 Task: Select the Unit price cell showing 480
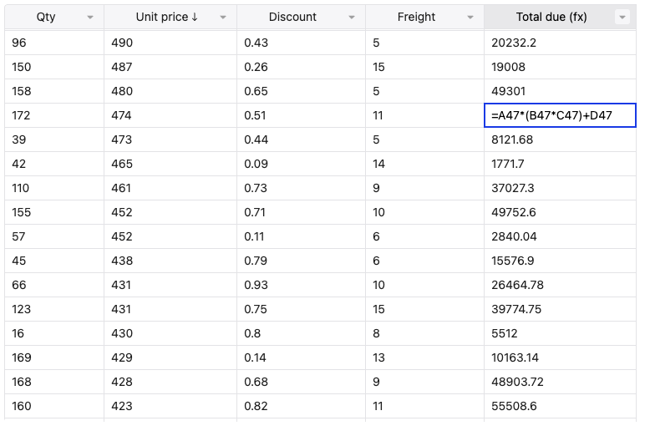pos(170,91)
